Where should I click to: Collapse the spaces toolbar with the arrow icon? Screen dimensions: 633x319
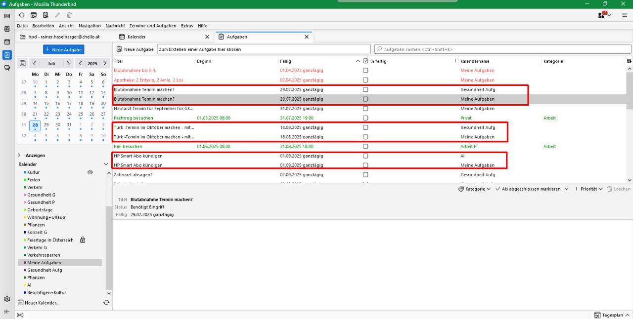click(x=7, y=312)
